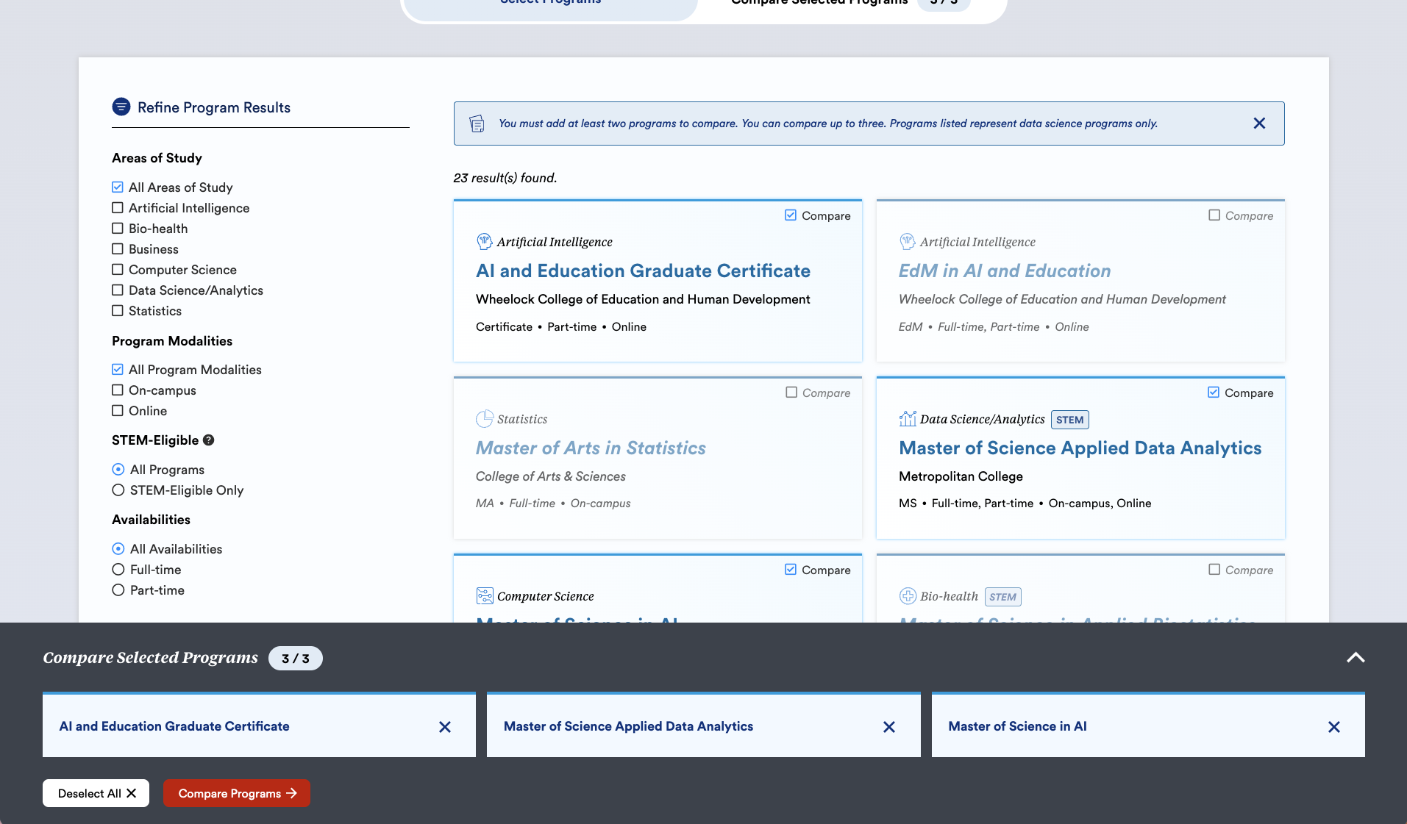Open the Master of Science Applied Data Analytics title link
The width and height of the screenshot is (1407, 824).
[1080, 448]
